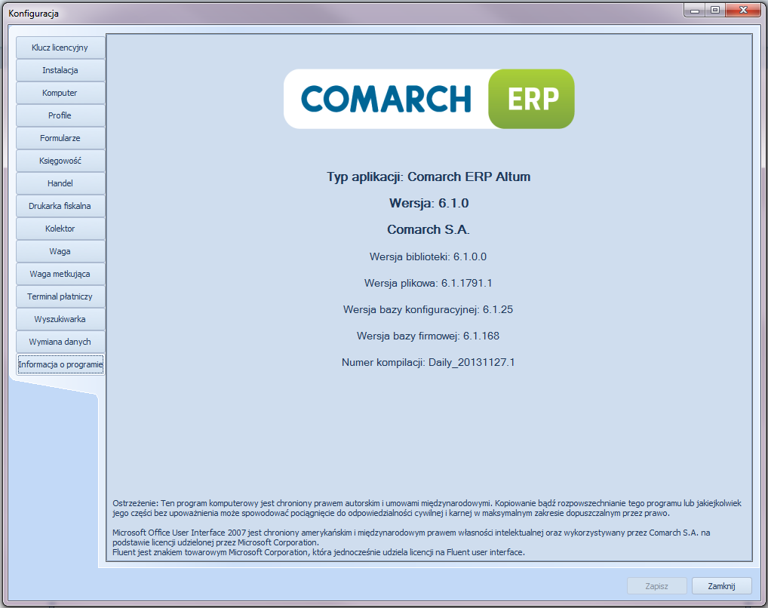Screen dimensions: 768x608
Task: Click 'Wersja plikowa: 6.1.1791.1' text
Action: (428, 283)
